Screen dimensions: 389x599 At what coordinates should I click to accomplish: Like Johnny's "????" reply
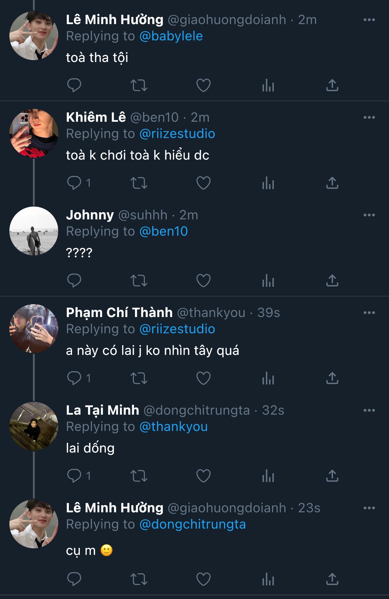click(x=203, y=280)
